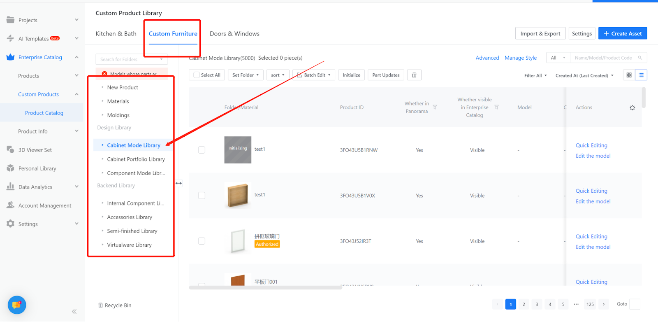Check the box for 3FO43J52IR3T row

point(202,241)
